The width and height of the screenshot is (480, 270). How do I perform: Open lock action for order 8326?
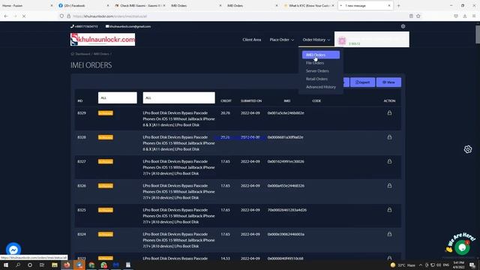[x=389, y=185]
